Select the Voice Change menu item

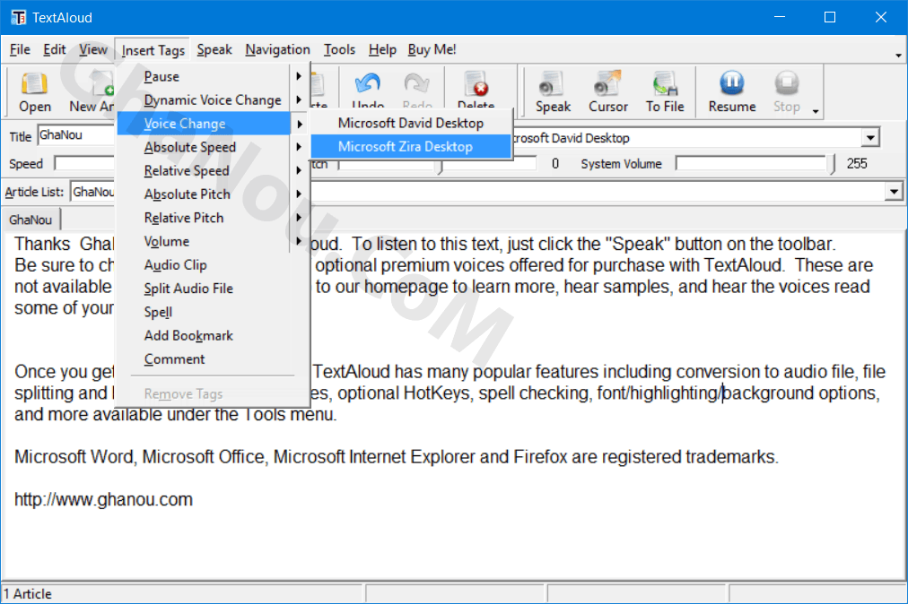pos(213,124)
